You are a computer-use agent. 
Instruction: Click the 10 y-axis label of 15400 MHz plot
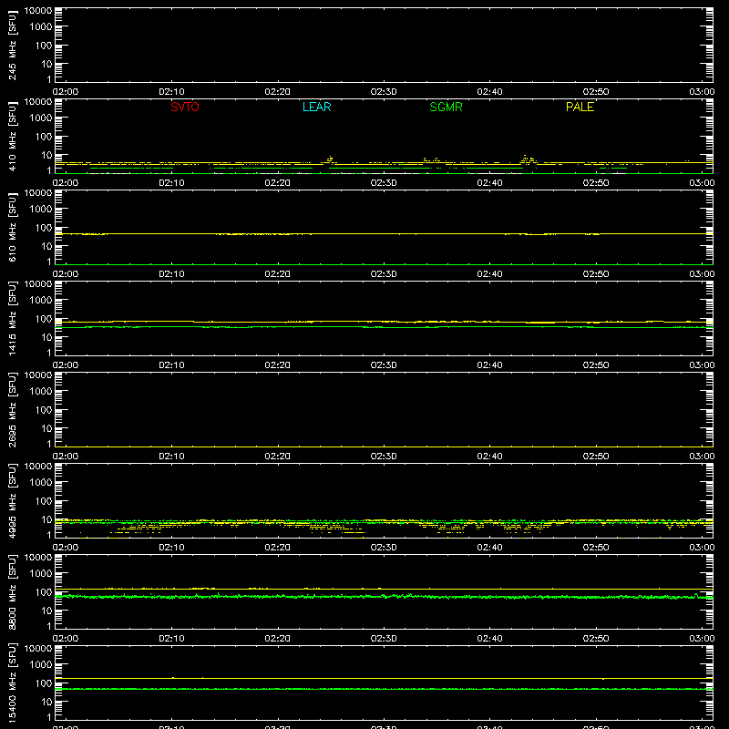click(x=46, y=702)
